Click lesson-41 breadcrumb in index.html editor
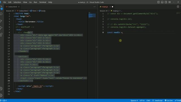 point(10,11)
